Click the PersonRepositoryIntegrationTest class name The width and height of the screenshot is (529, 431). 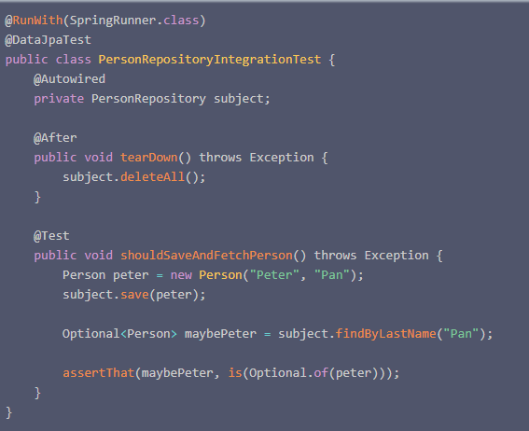pyautogui.click(x=210, y=60)
